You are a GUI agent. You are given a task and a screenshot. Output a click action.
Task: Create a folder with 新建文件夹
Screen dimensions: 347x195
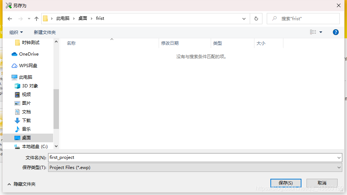45,32
